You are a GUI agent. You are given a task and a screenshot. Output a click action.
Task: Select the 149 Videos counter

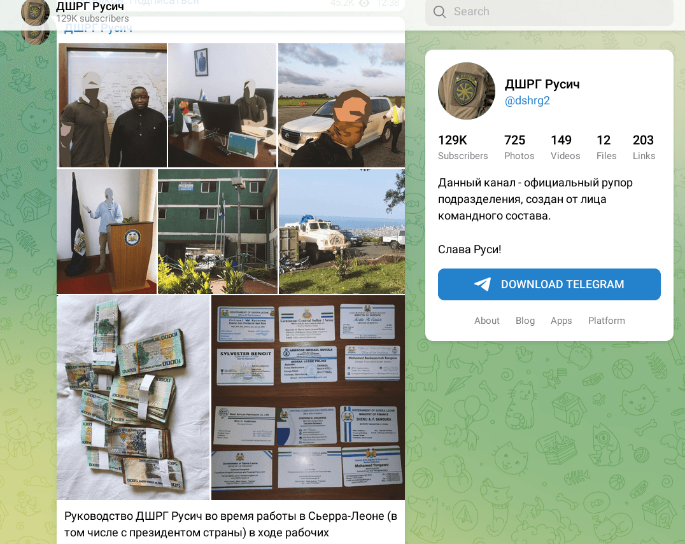tap(565, 147)
